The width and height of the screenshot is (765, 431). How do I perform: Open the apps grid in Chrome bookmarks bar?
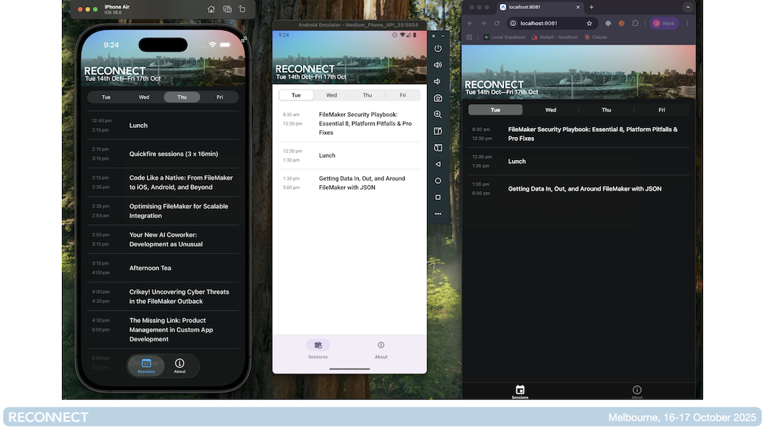[x=470, y=37]
